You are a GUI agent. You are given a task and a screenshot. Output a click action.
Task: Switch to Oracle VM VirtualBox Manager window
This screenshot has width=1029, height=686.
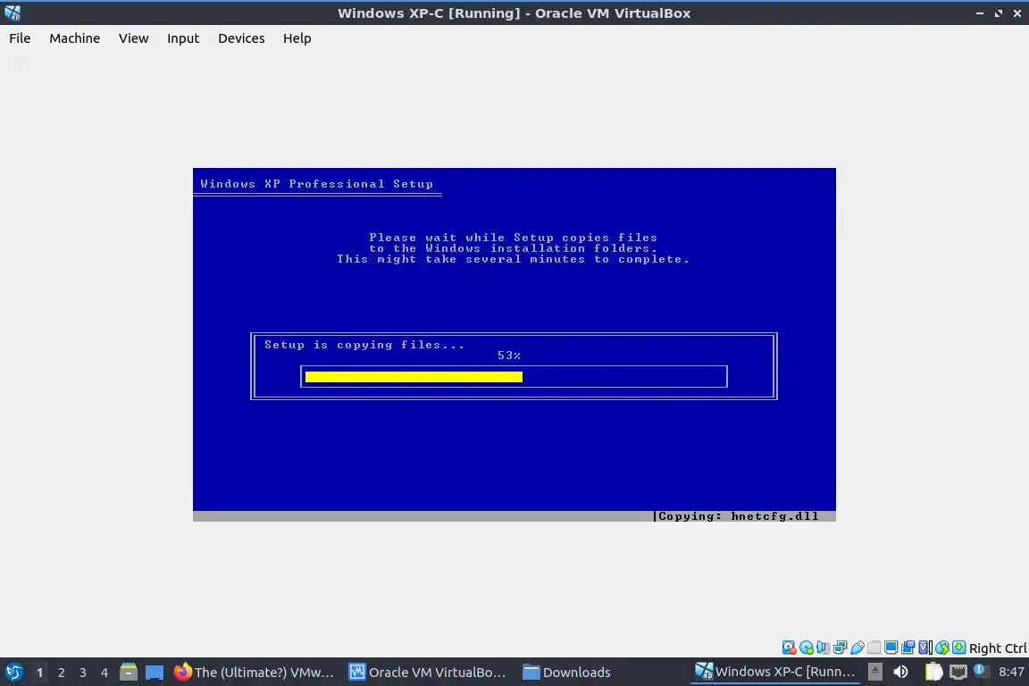click(x=427, y=673)
